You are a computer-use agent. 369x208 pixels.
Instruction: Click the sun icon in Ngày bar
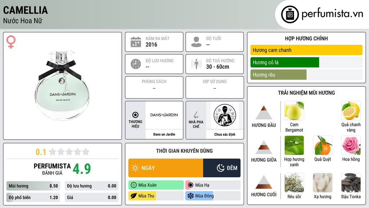[x=135, y=168]
